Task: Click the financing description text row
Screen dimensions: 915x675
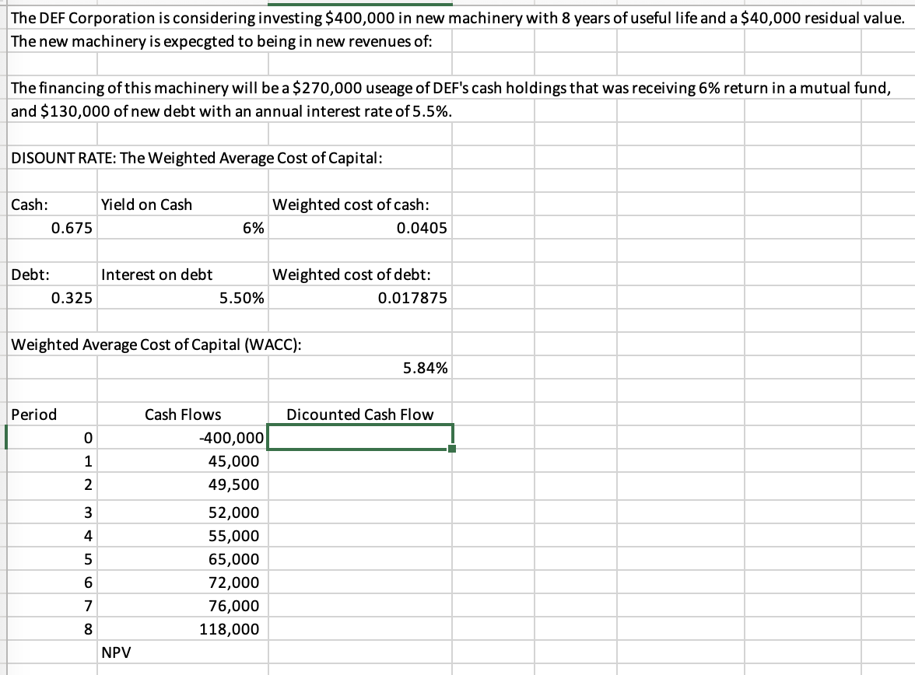Action: (450, 88)
